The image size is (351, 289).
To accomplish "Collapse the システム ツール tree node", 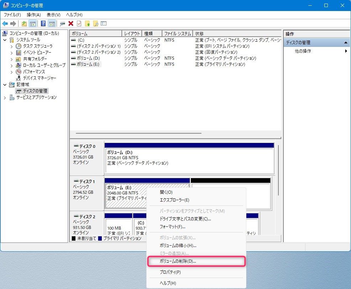I will click(5, 40).
